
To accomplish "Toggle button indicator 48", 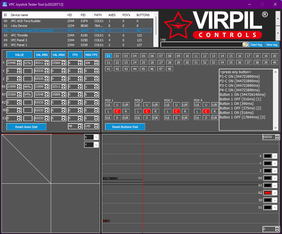I will 169,69.
